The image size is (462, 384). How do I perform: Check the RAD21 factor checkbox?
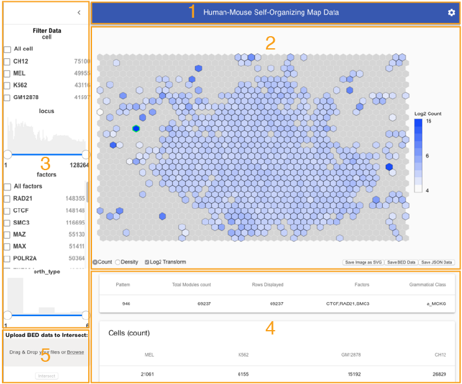(x=7, y=199)
